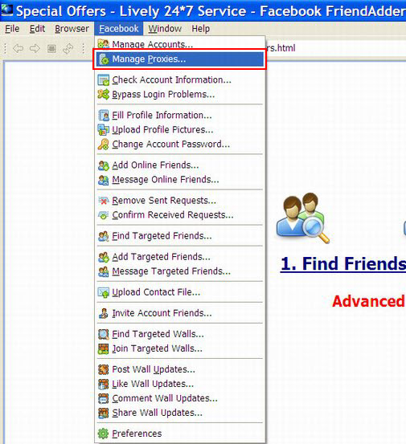The width and height of the screenshot is (406, 444).
Task: Click the Bypass Login Problems icon
Action: (103, 94)
